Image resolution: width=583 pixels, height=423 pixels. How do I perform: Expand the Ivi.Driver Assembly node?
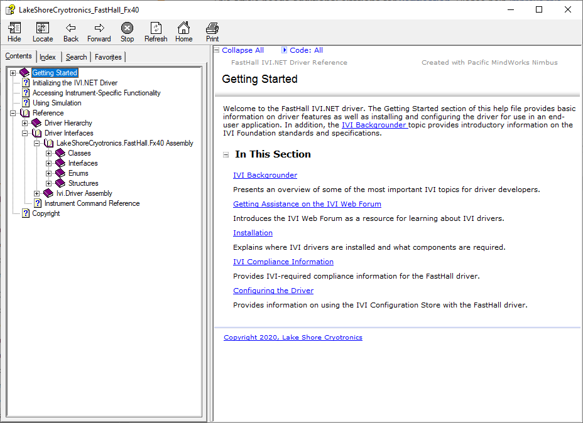(x=36, y=193)
